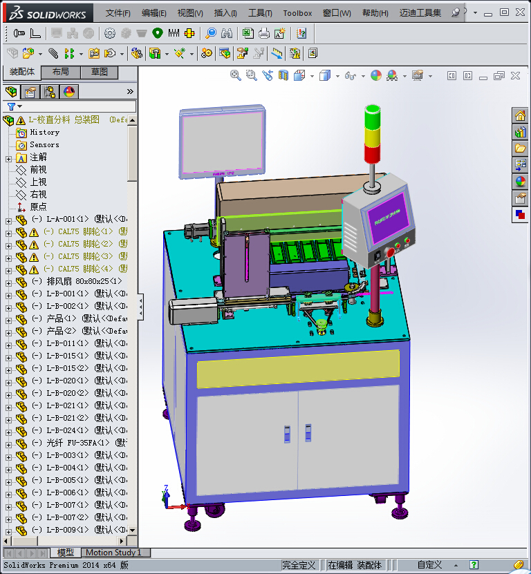Open the Toolbox menu
531x574 pixels.
pyautogui.click(x=297, y=13)
